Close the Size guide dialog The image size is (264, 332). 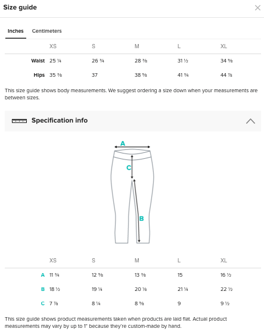(x=257, y=8)
